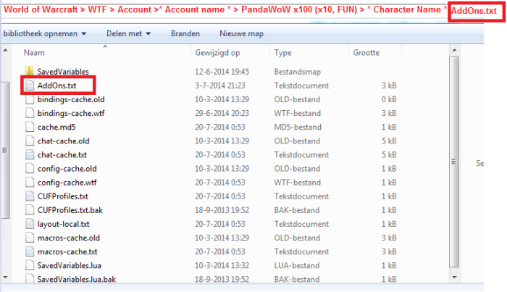The image size is (507, 292).
Task: Click the bindings-cache.wtf file icon
Action: pyautogui.click(x=30, y=113)
